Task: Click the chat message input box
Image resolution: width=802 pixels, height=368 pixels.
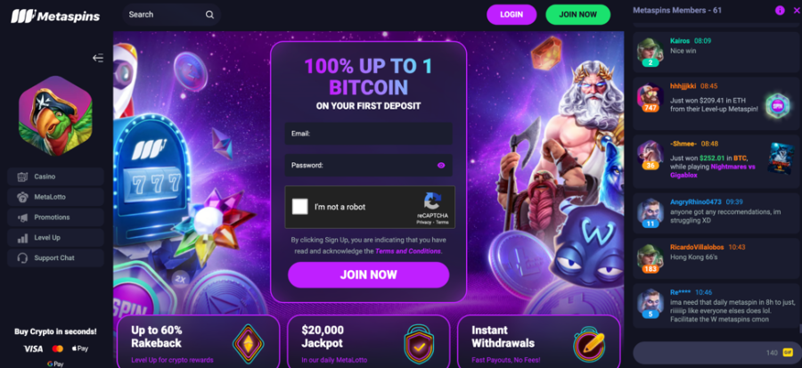Action: point(706,353)
